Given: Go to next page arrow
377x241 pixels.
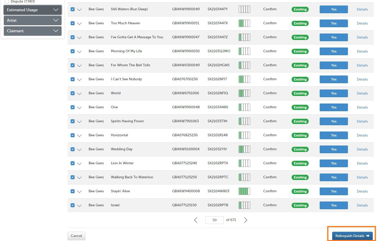Looking at the screenshot, I should (246, 220).
